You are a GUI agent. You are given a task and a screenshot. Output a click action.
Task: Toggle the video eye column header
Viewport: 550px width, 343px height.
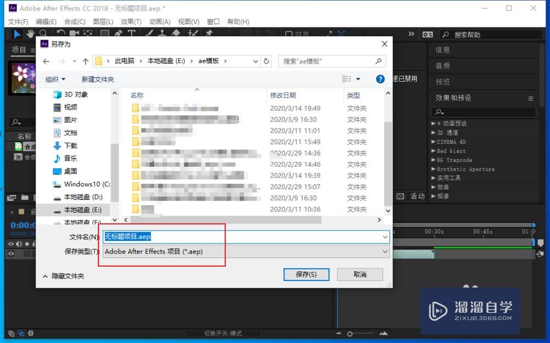click(x=11, y=244)
